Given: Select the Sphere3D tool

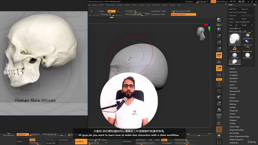Looking at the screenshot, I should 235,56.
